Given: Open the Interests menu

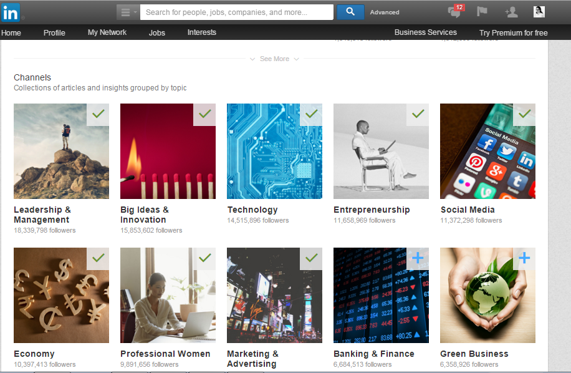Looking at the screenshot, I should pos(202,32).
